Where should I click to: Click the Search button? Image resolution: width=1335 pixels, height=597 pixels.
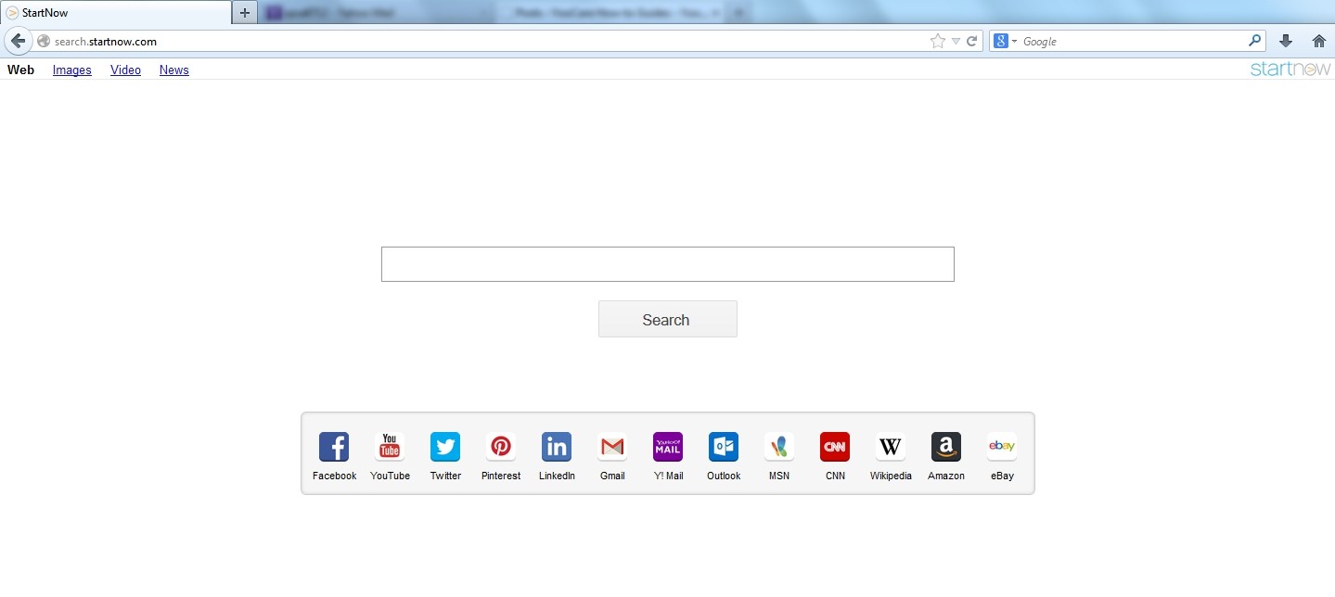pyautogui.click(x=668, y=319)
